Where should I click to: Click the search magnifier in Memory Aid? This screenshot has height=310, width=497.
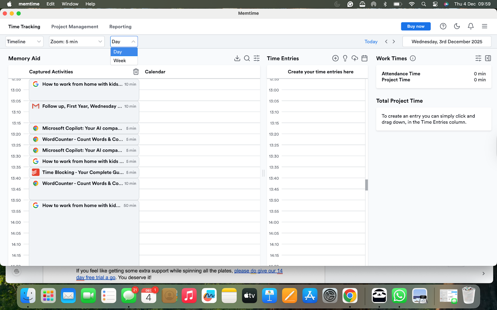(x=247, y=58)
